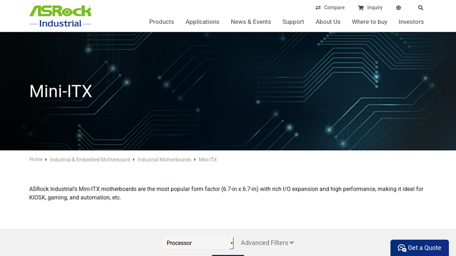This screenshot has width=456, height=256.
Task: Click the Mini-ITX breadcrumb item
Action: click(x=207, y=160)
